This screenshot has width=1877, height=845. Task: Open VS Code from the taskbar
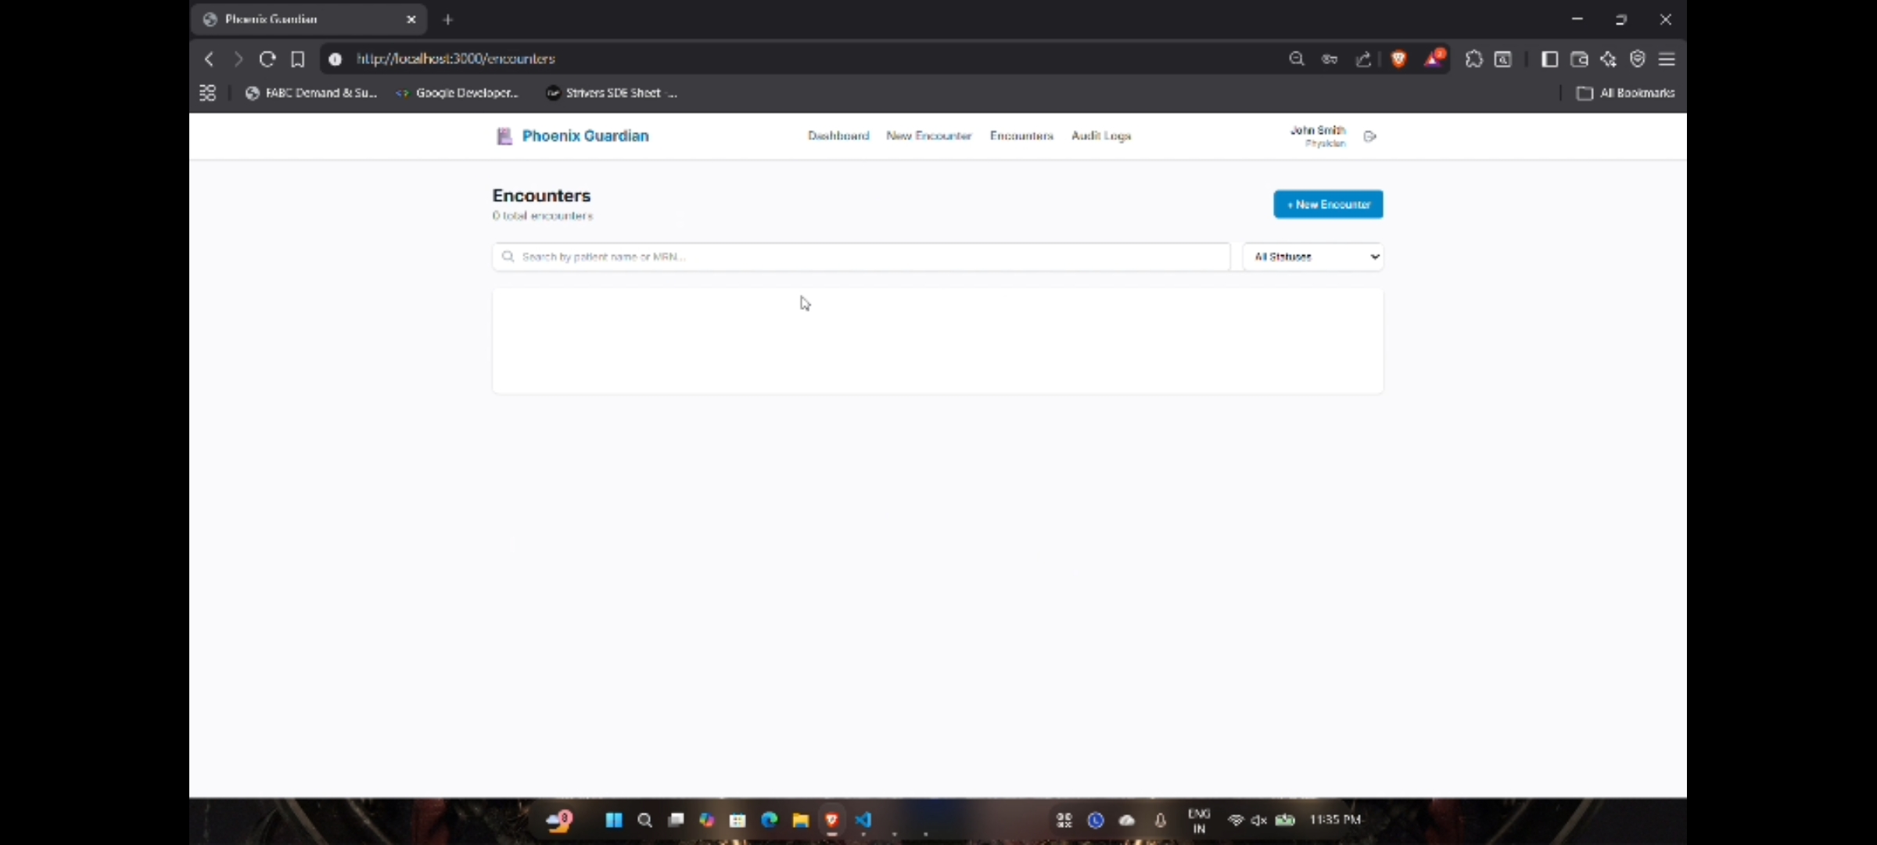(x=863, y=820)
